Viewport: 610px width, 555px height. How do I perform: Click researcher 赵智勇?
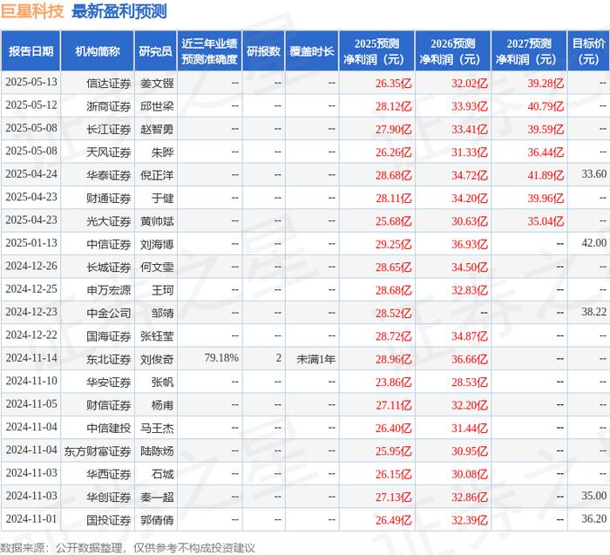pos(157,129)
